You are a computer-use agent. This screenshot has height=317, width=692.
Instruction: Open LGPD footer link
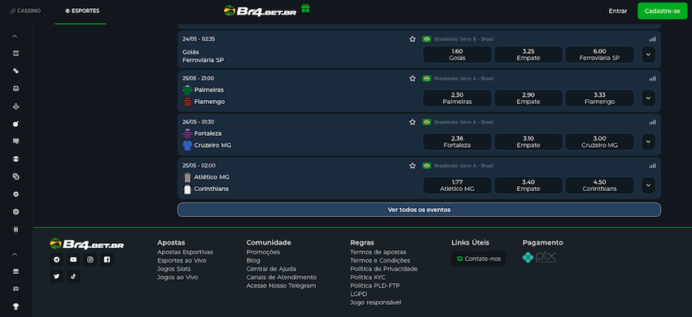358,294
